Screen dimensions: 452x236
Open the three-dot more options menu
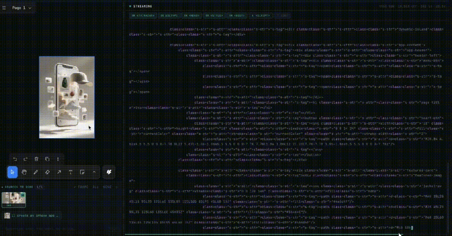pyautogui.click(x=58, y=159)
